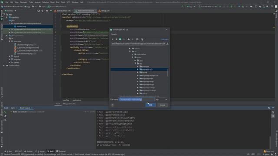The width and height of the screenshot is (278, 156).
Task: Switch to Merged Manifest editor tab
Action: pyautogui.click(x=70, y=104)
